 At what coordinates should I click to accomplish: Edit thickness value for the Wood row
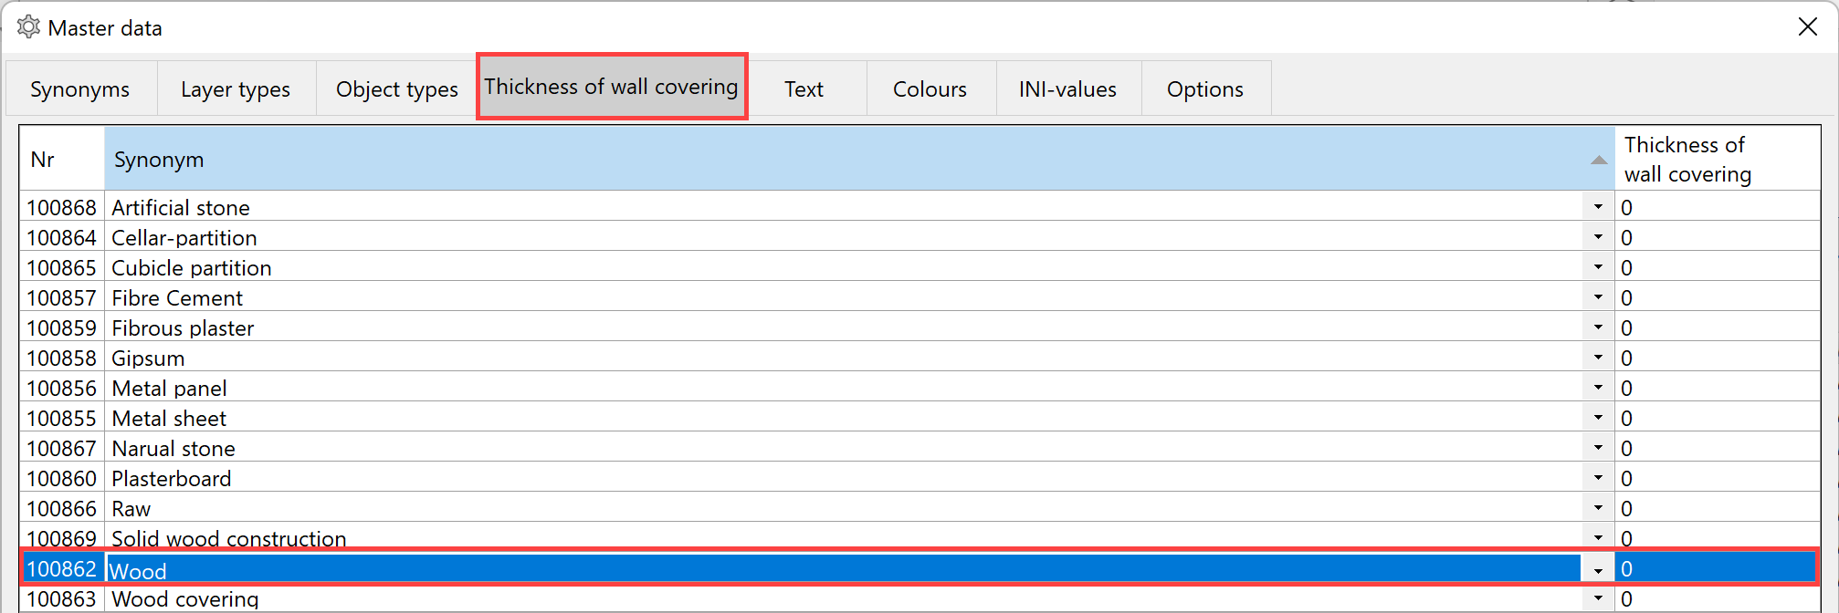pos(1717,568)
